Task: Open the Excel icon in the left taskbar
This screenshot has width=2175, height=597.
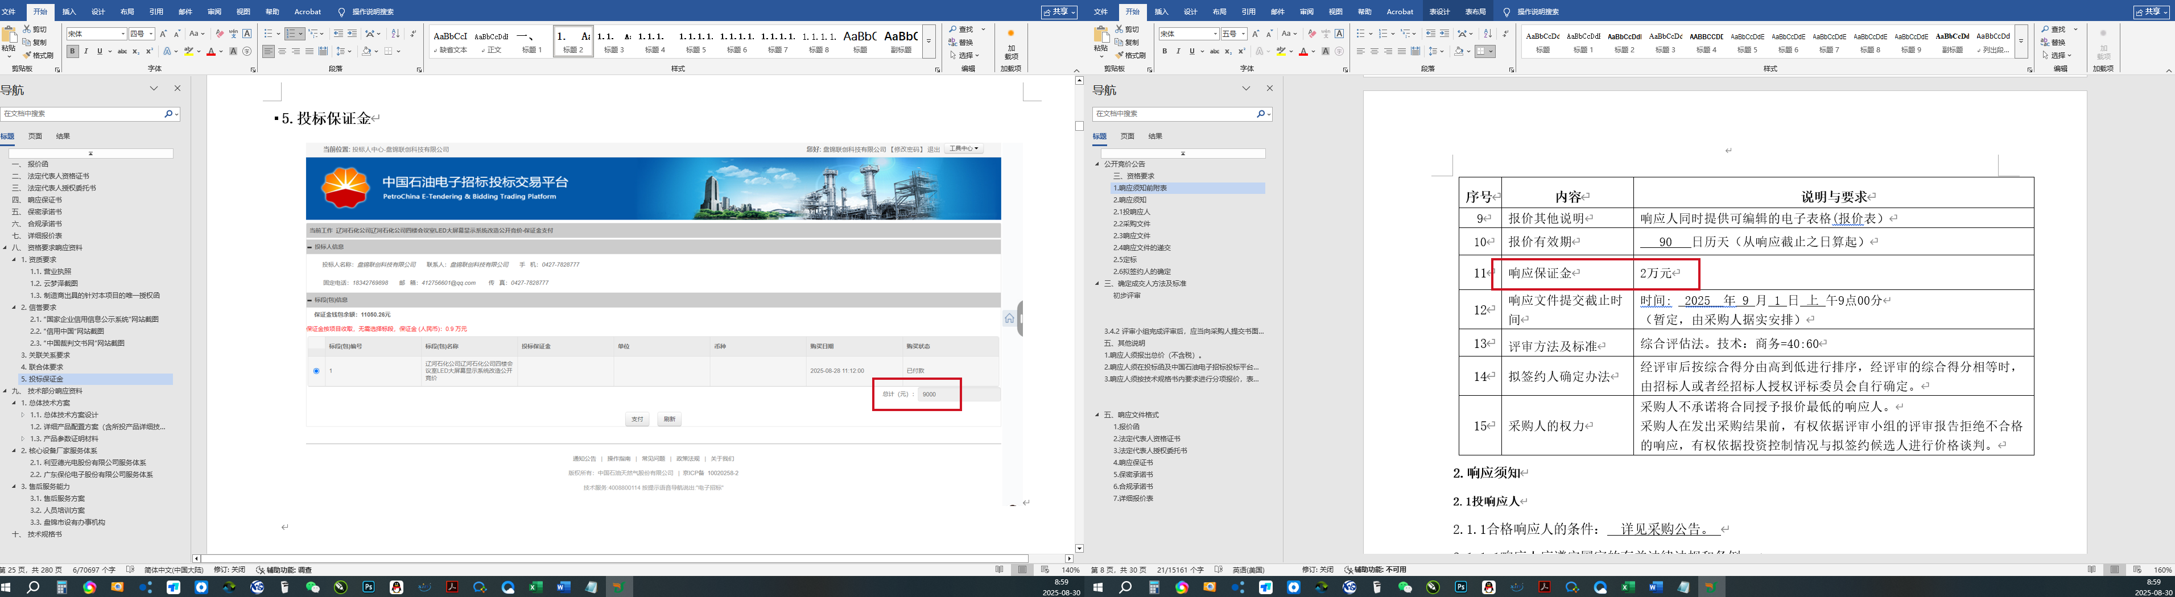Action: click(x=536, y=587)
